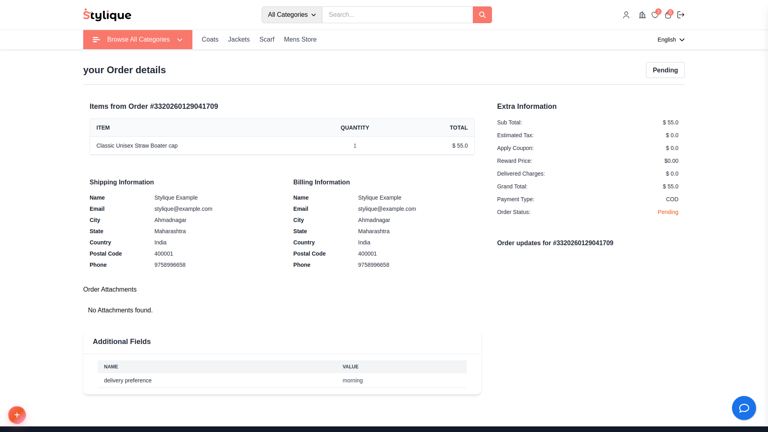Viewport: 768px width, 432px height.
Task: Open the Browse All Categories menu
Action: coord(138,40)
